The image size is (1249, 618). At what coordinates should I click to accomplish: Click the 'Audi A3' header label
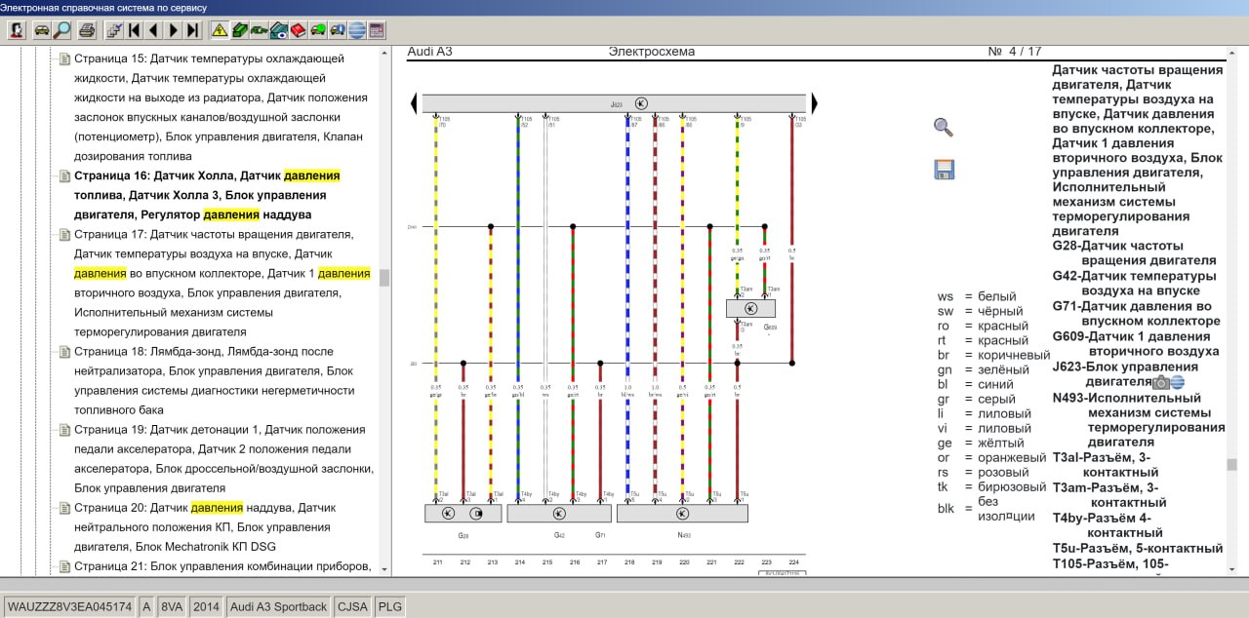click(430, 52)
